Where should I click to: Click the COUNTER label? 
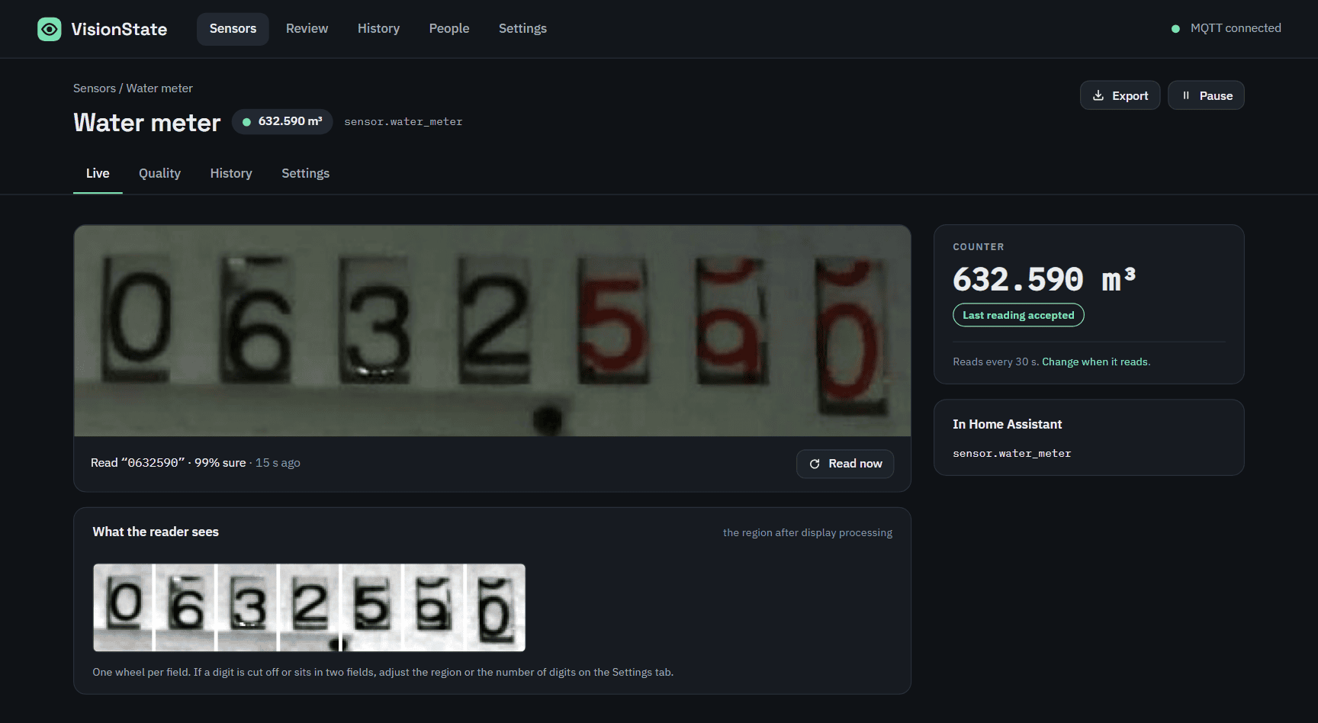(x=979, y=247)
